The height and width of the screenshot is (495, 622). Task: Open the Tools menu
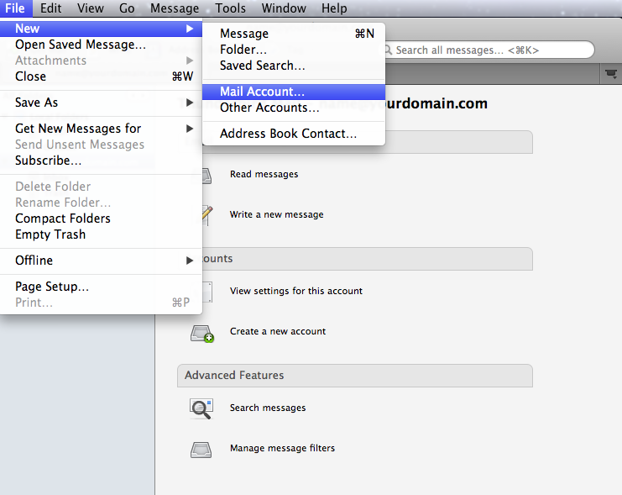click(x=230, y=8)
